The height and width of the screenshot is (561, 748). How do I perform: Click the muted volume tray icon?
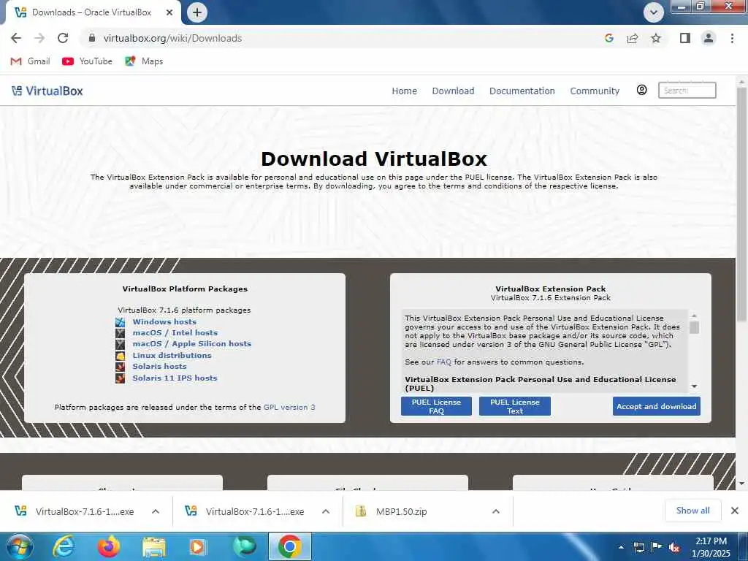pyautogui.click(x=674, y=547)
